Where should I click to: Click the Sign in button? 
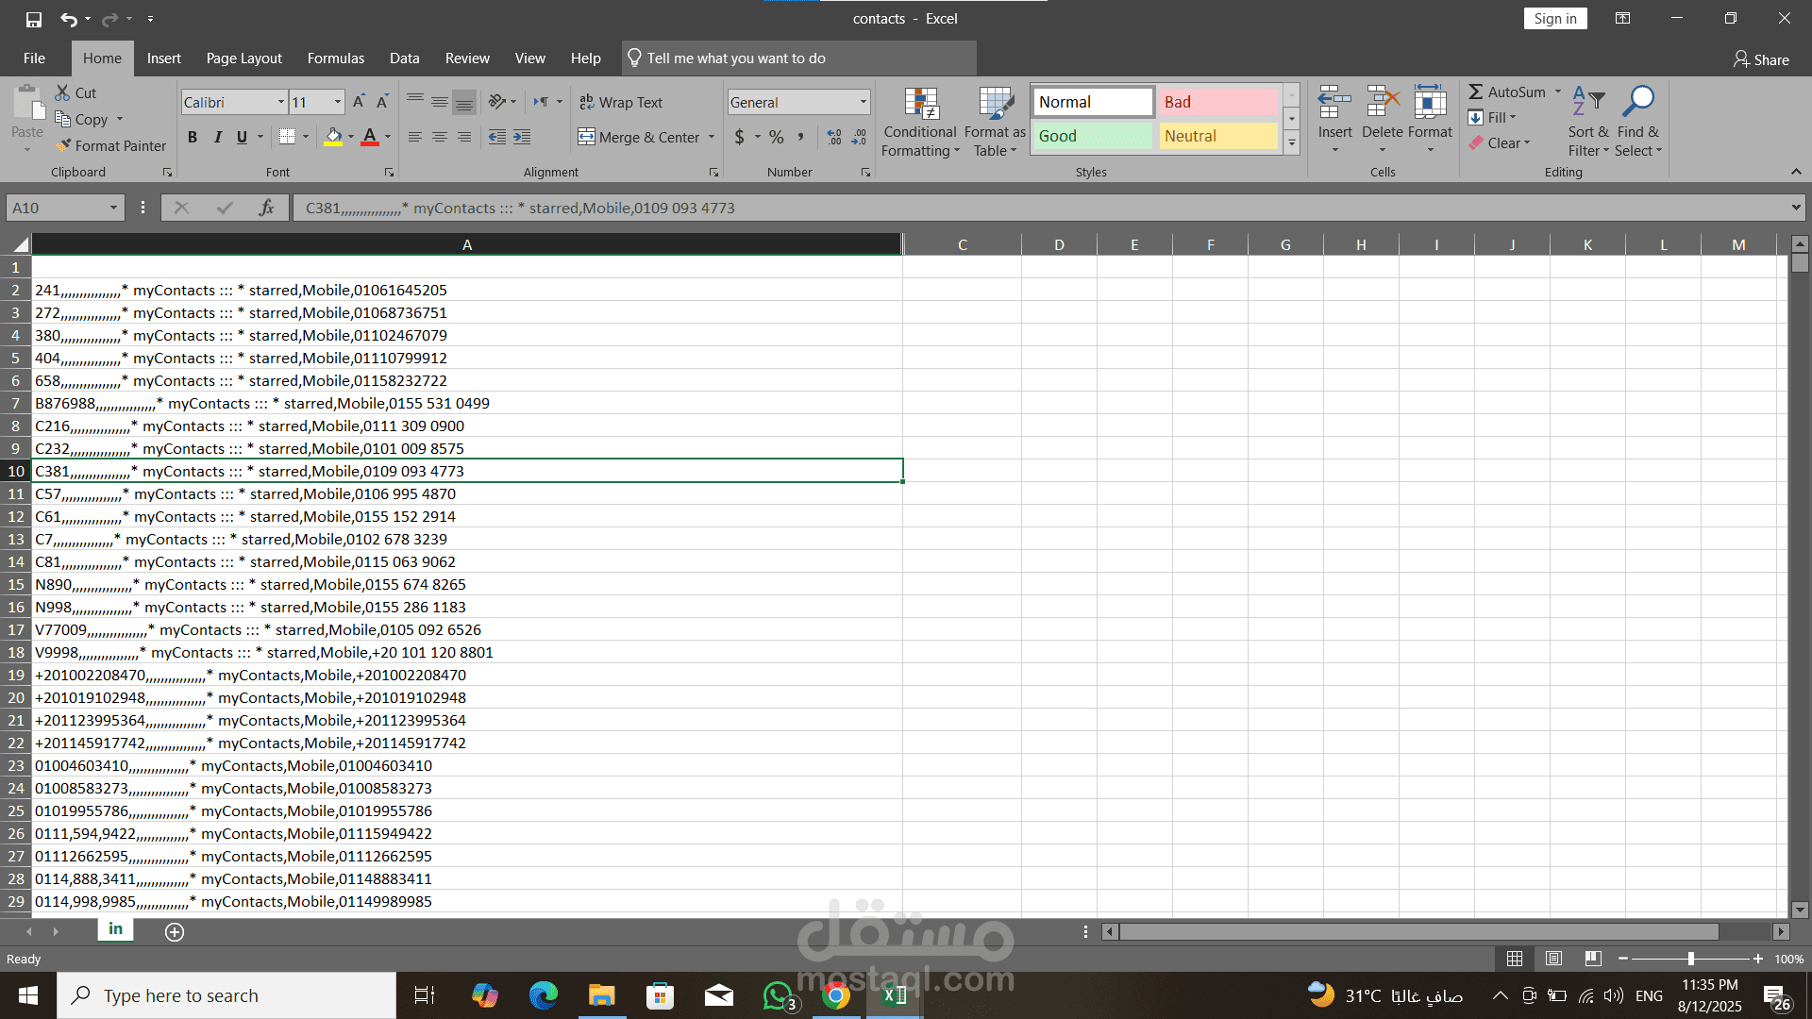pos(1554,19)
